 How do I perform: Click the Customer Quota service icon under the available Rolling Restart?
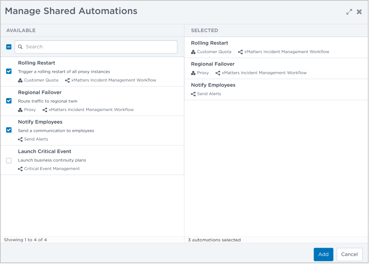20,80
